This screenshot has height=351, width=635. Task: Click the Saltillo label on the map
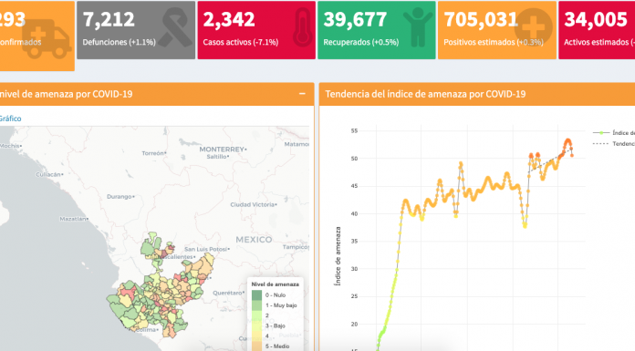click(x=217, y=157)
